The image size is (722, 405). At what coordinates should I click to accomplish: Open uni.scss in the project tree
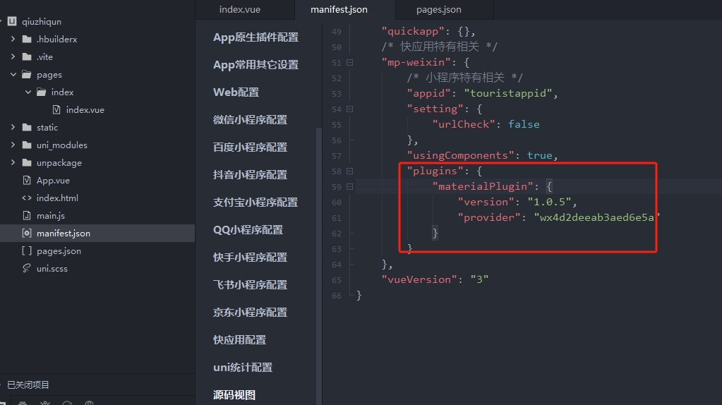pyautogui.click(x=52, y=268)
